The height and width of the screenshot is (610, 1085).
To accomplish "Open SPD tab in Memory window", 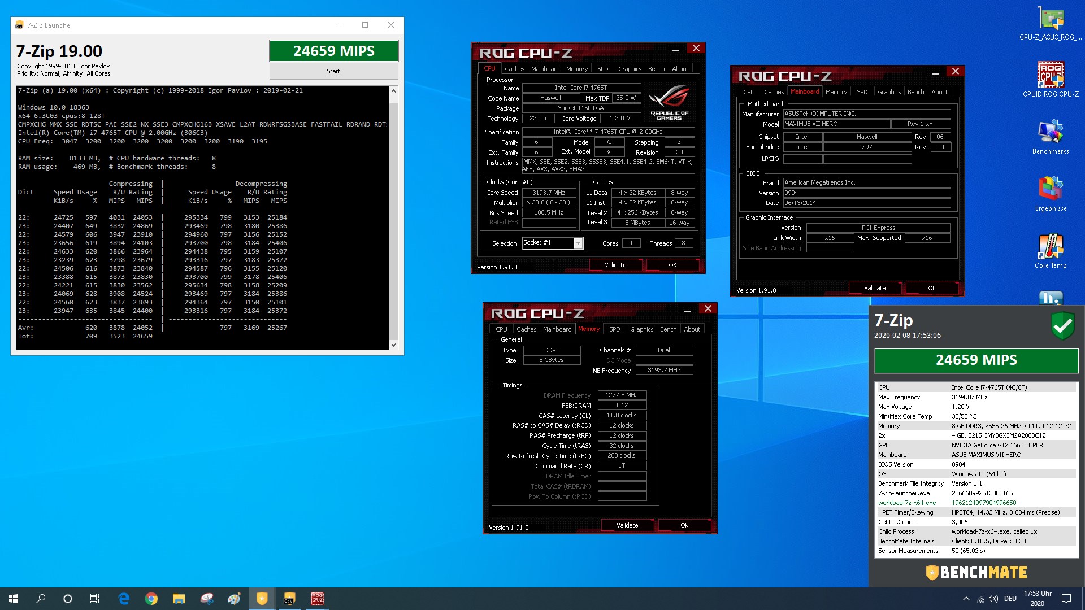I will pos(615,329).
